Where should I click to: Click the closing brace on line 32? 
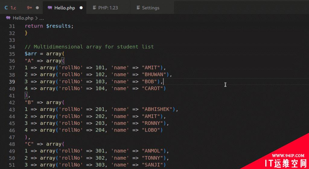(x=26, y=33)
